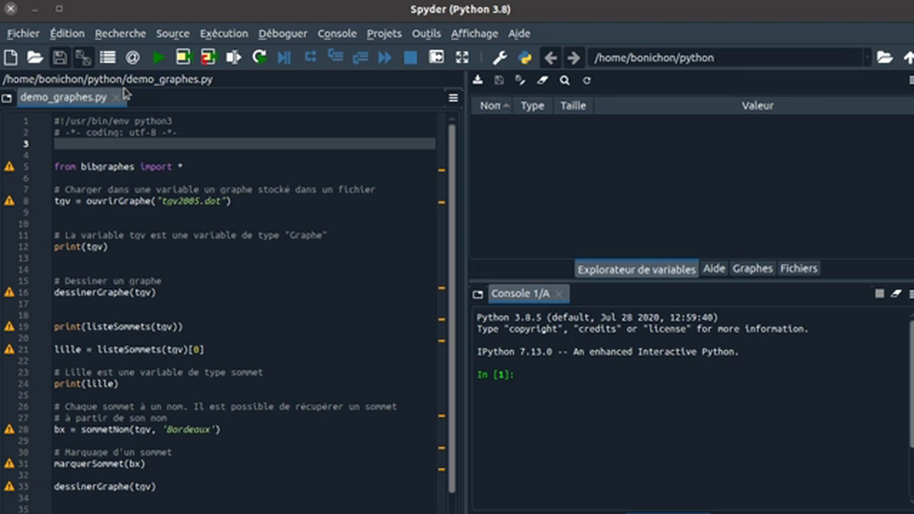This screenshot has width=914, height=514.
Task: Open the Fichiers pane tab
Action: pos(798,268)
